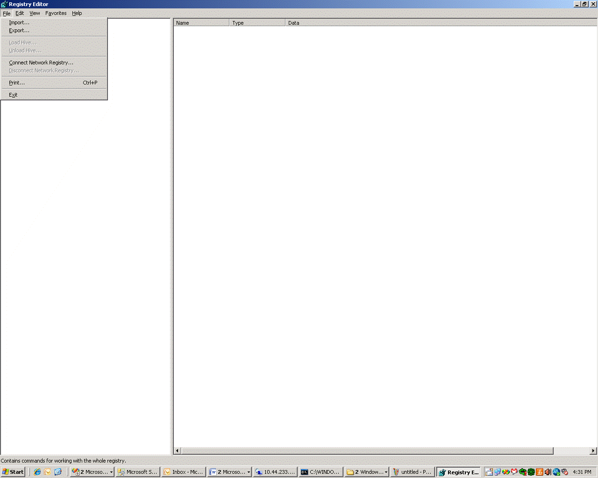Switch to the untitled - P... taskbar window
This screenshot has width=598, height=478.
(413, 472)
